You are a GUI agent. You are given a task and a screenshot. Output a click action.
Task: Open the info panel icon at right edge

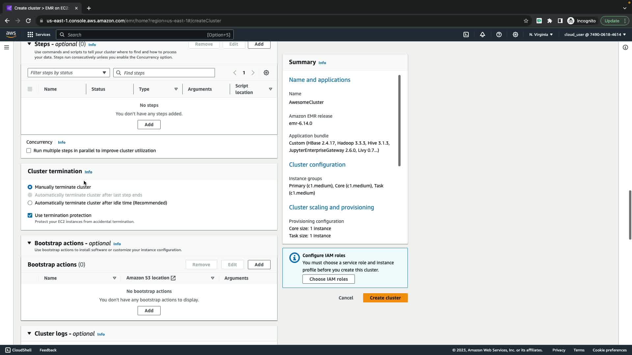[x=625, y=47]
